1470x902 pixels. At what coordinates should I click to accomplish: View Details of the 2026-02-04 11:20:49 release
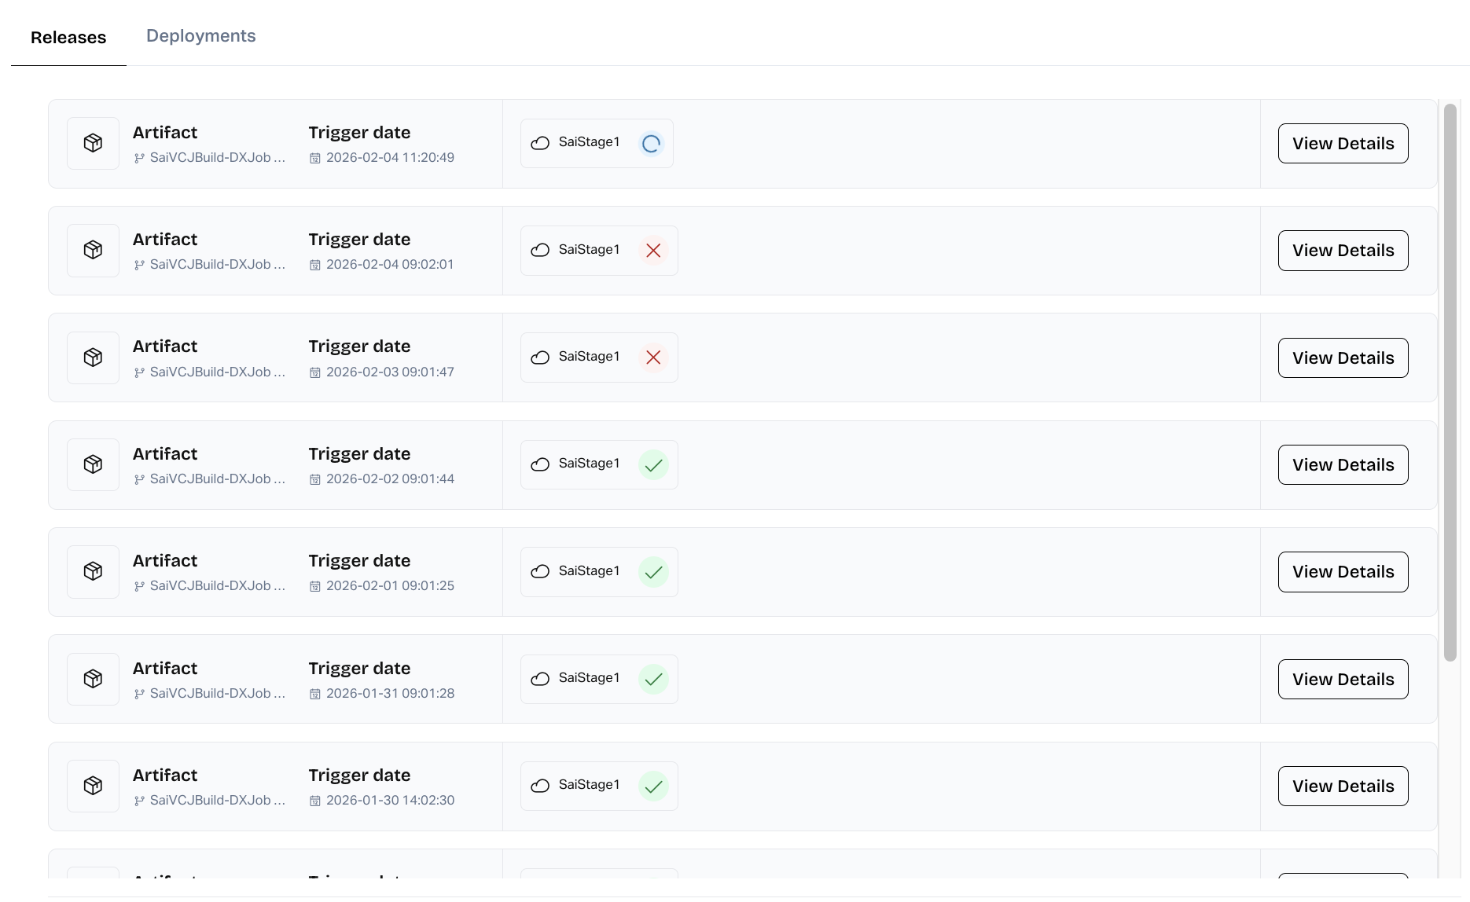pyautogui.click(x=1343, y=144)
